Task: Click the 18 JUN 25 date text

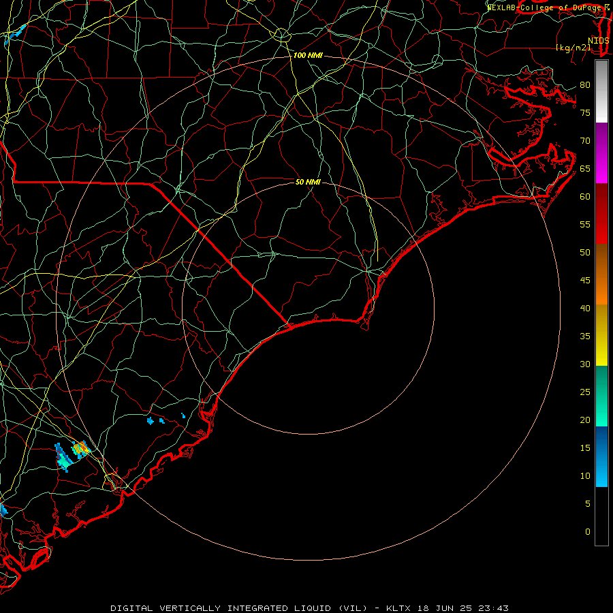Action: pos(443,608)
